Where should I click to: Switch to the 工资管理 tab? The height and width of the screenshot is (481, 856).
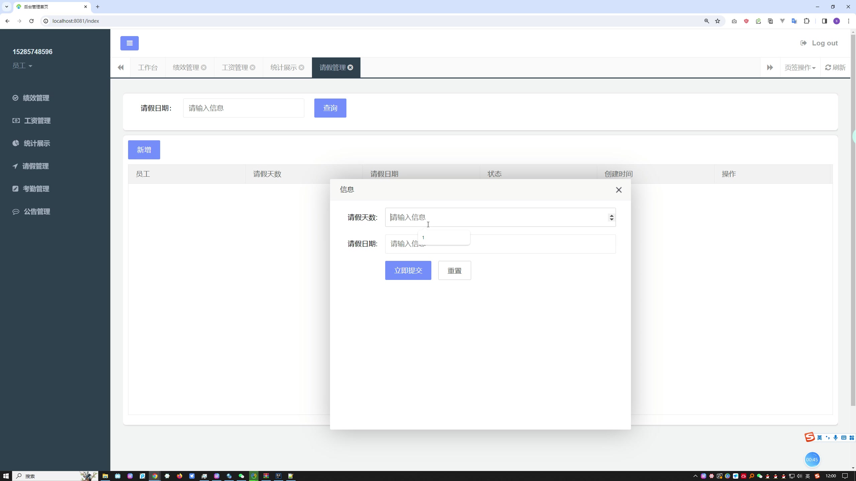click(x=235, y=67)
